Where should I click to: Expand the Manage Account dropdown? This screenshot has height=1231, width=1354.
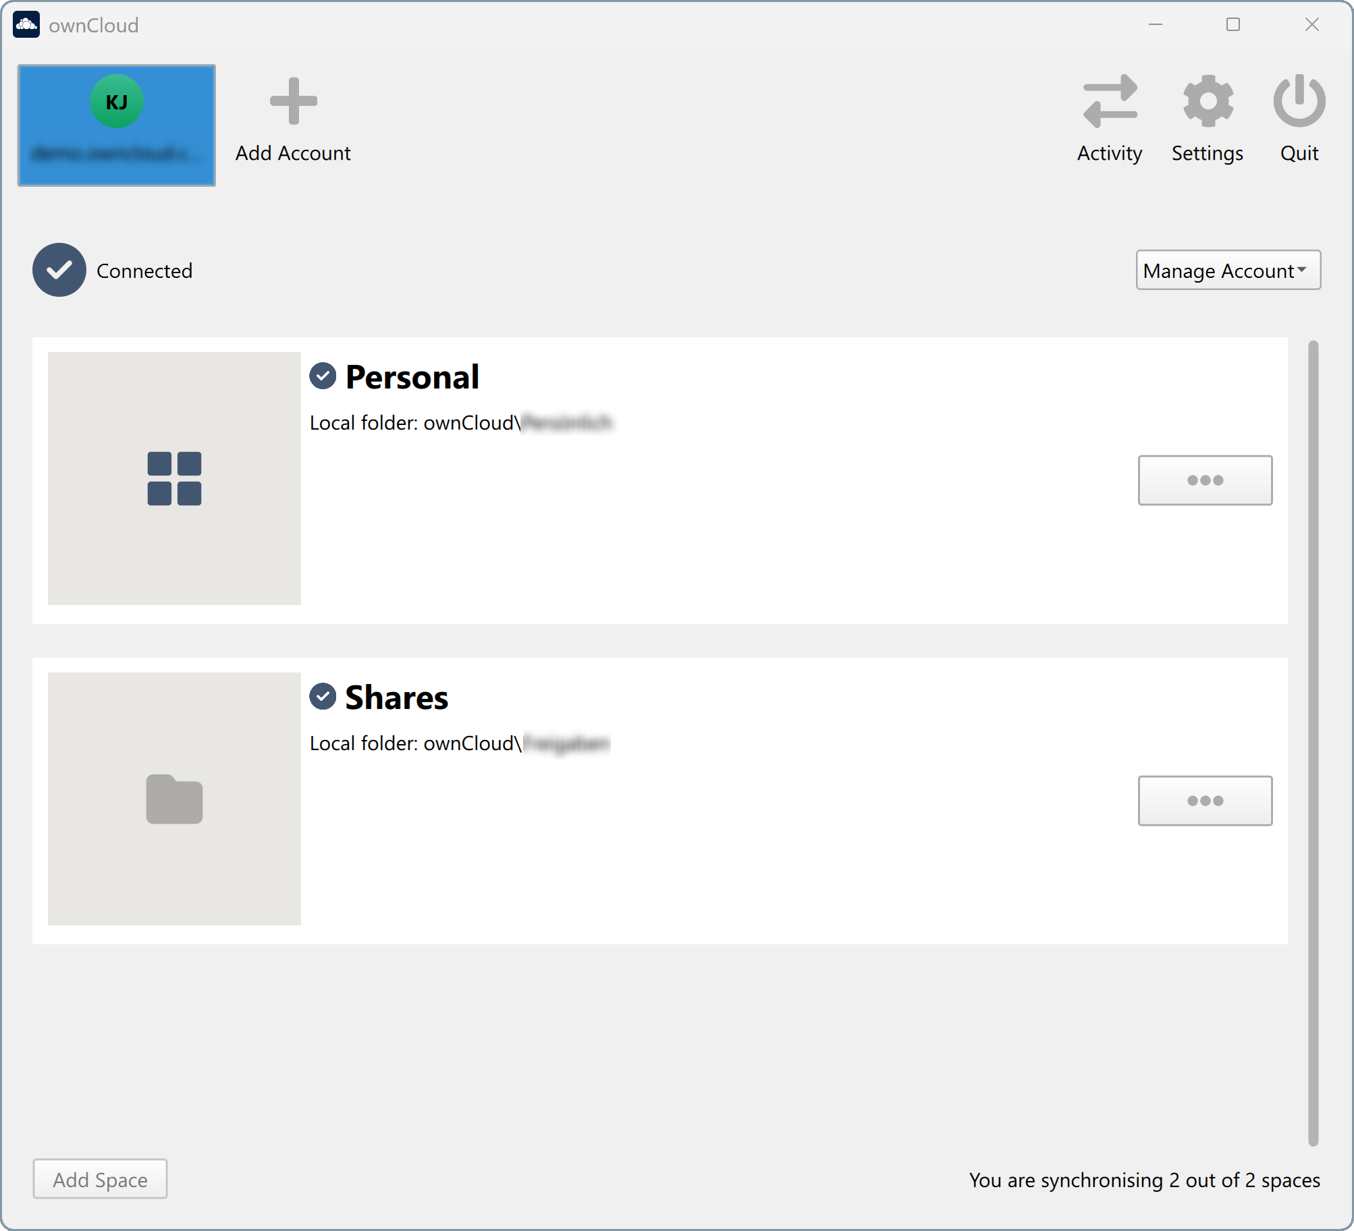pos(1228,270)
